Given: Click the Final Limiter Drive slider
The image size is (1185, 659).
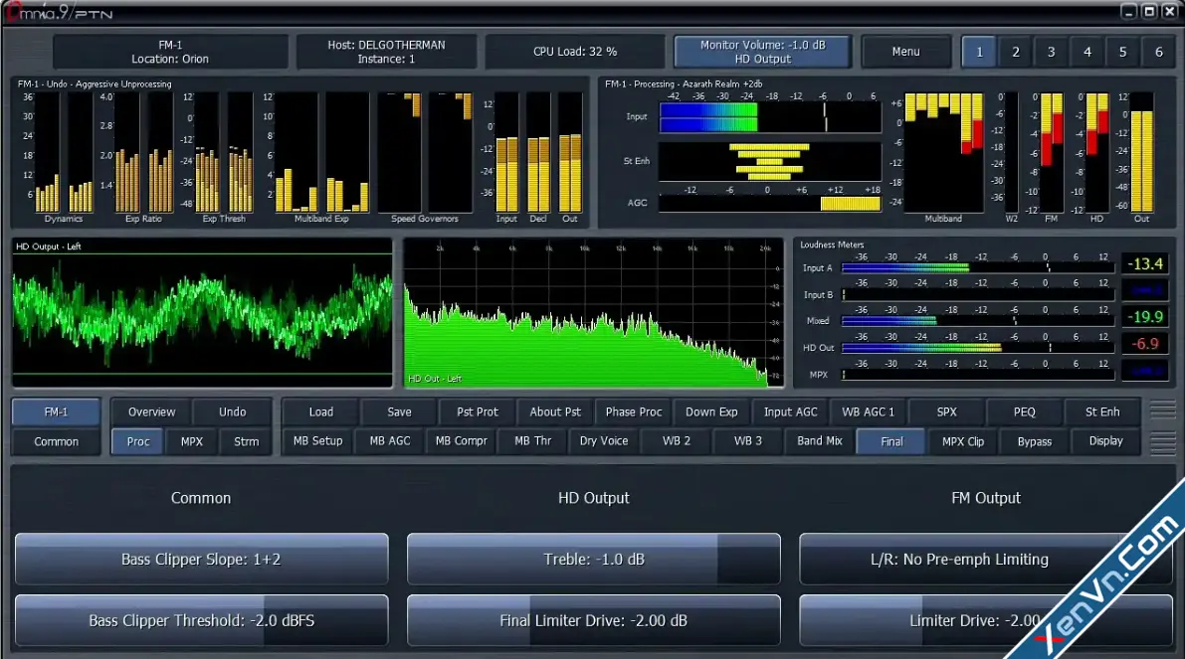Looking at the screenshot, I should (x=593, y=620).
